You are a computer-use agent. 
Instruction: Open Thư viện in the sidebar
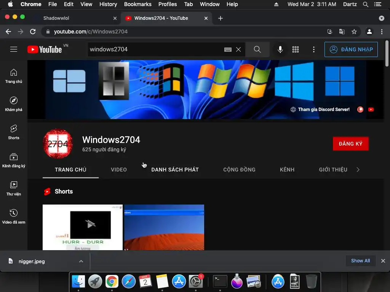tap(14, 189)
